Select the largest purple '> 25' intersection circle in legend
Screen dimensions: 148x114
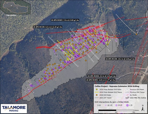click(128, 105)
